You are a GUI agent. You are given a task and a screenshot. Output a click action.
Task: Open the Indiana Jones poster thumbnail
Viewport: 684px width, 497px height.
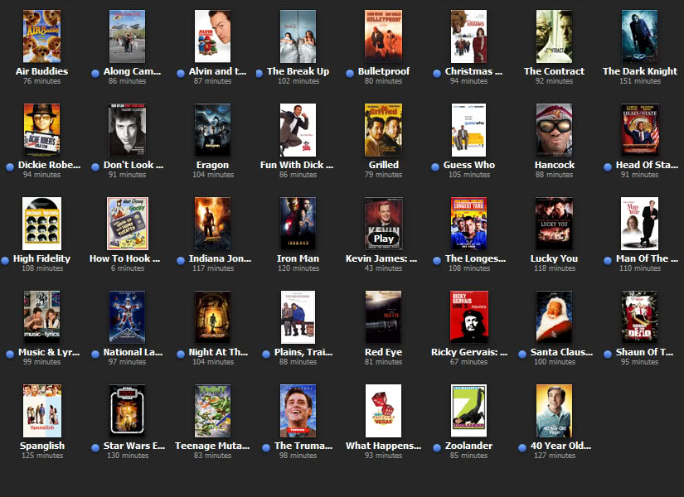coord(212,224)
